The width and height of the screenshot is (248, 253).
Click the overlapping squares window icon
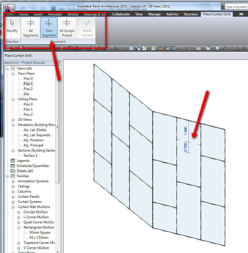click(x=198, y=48)
